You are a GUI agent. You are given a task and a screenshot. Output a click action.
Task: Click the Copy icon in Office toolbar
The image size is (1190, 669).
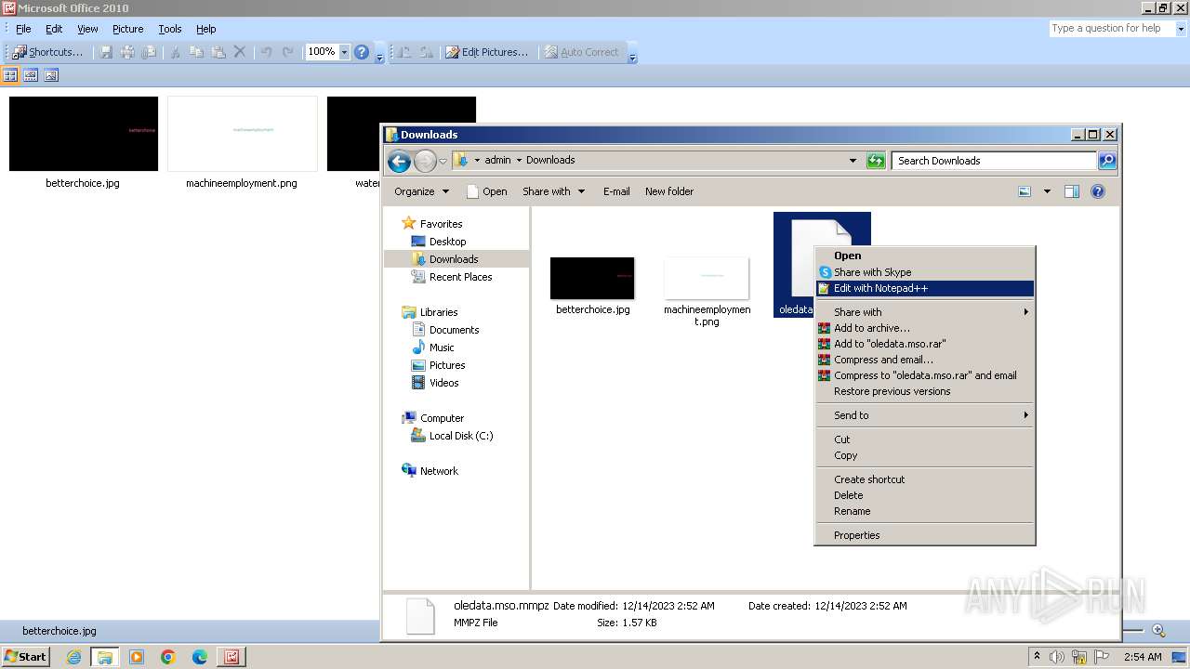(x=196, y=52)
